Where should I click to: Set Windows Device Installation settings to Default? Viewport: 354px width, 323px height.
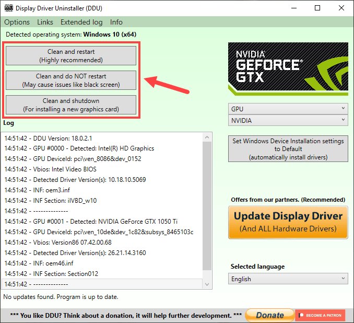[x=288, y=149]
